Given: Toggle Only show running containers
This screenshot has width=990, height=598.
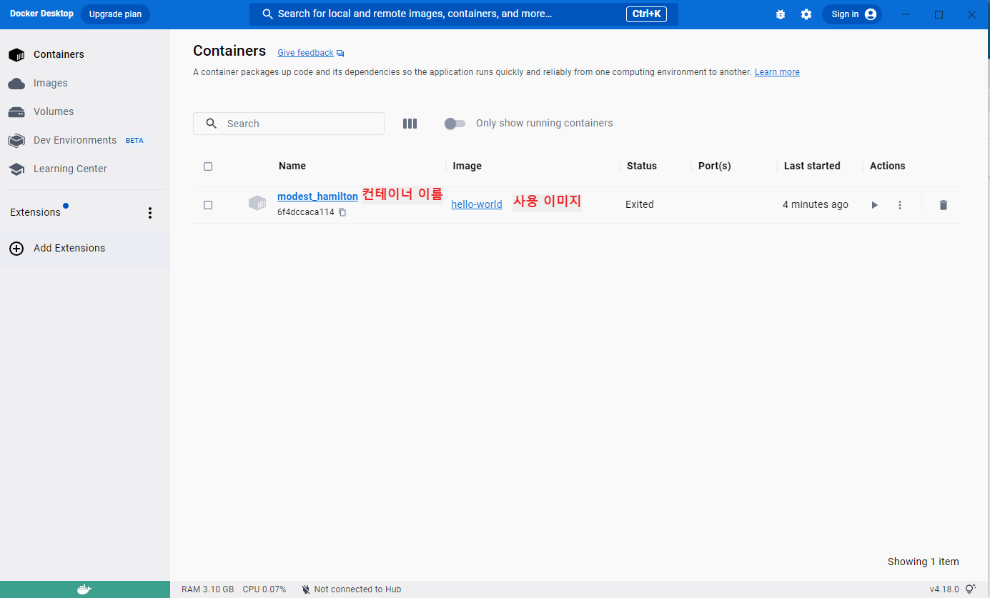Looking at the screenshot, I should pos(455,124).
